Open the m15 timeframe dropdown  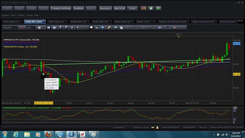tap(34, 28)
